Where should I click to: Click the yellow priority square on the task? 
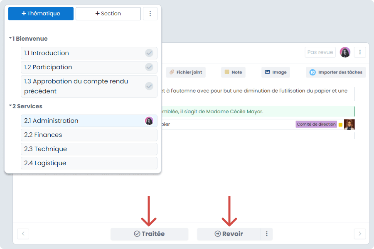pos(341,124)
